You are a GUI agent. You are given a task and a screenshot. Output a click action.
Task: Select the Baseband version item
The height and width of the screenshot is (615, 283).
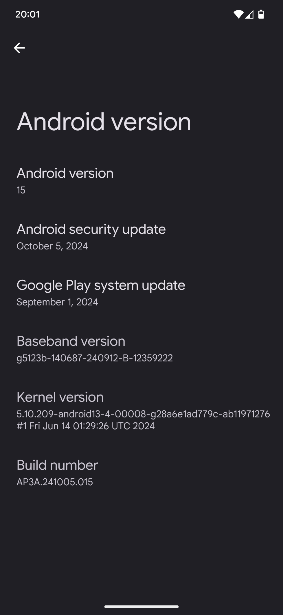tap(141, 349)
